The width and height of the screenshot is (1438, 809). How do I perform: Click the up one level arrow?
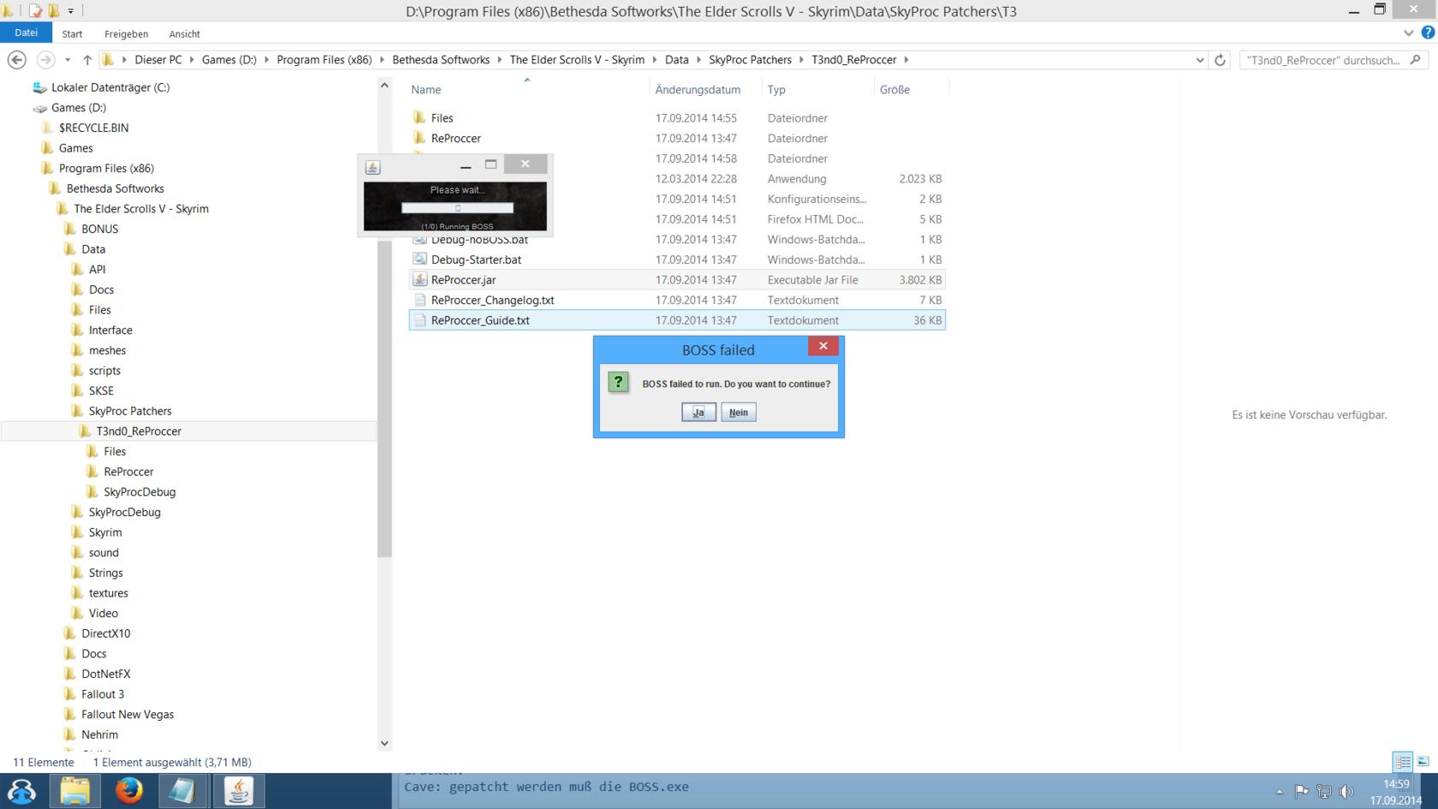coord(87,60)
